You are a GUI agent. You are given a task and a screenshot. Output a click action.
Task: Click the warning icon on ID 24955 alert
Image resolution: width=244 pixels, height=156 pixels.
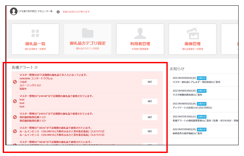pos(15,117)
